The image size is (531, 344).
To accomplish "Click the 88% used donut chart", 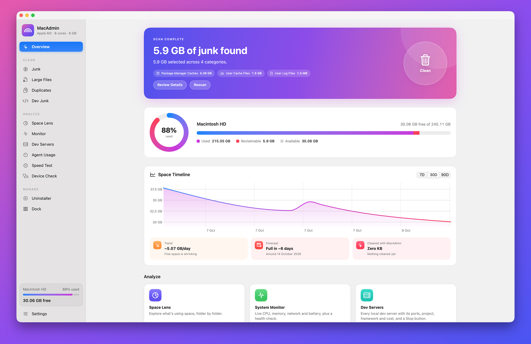I will click(x=169, y=132).
